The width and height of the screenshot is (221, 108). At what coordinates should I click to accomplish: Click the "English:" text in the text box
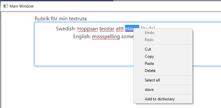[x=82, y=37]
